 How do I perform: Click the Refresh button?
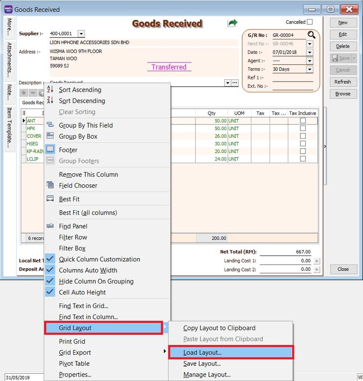343,82
